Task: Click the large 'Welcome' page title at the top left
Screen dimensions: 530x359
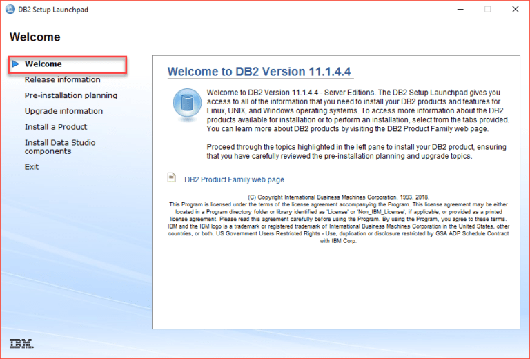Action: pyautogui.click(x=35, y=37)
